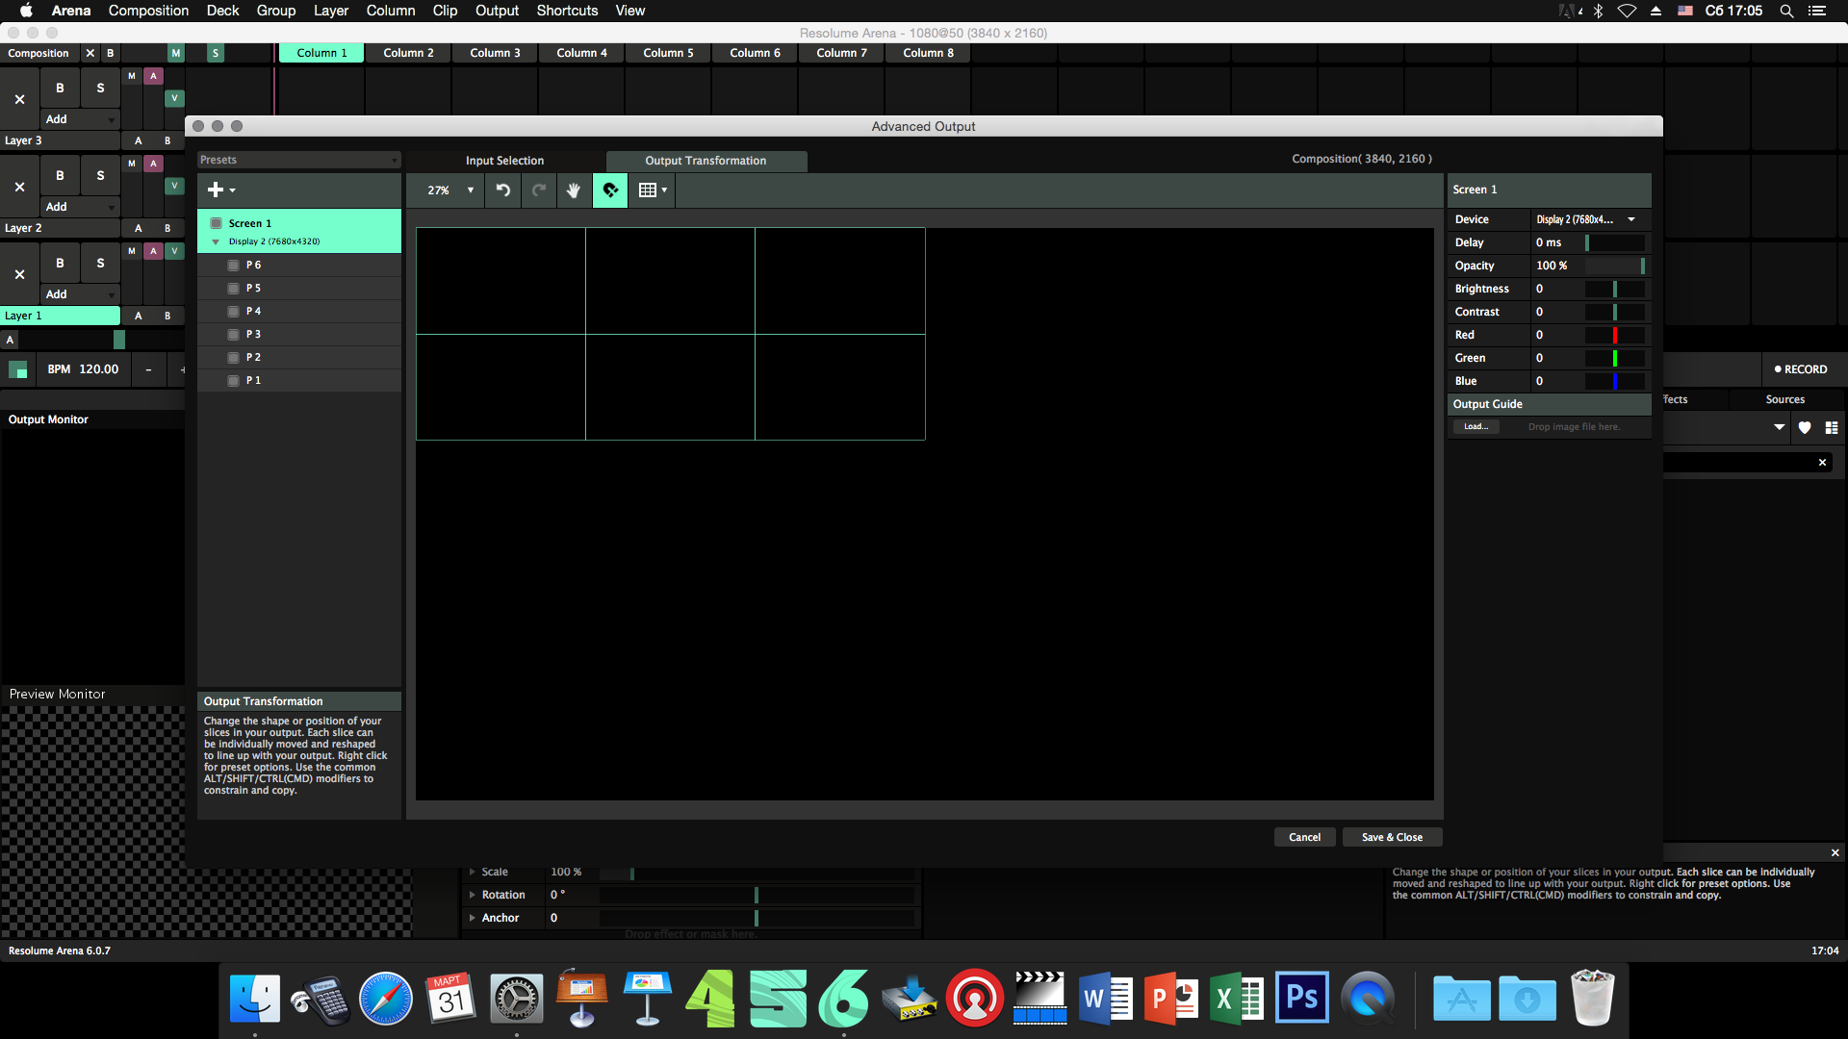Open the Device display dropdown
Viewport: 1848px width, 1039px height.
(1587, 219)
